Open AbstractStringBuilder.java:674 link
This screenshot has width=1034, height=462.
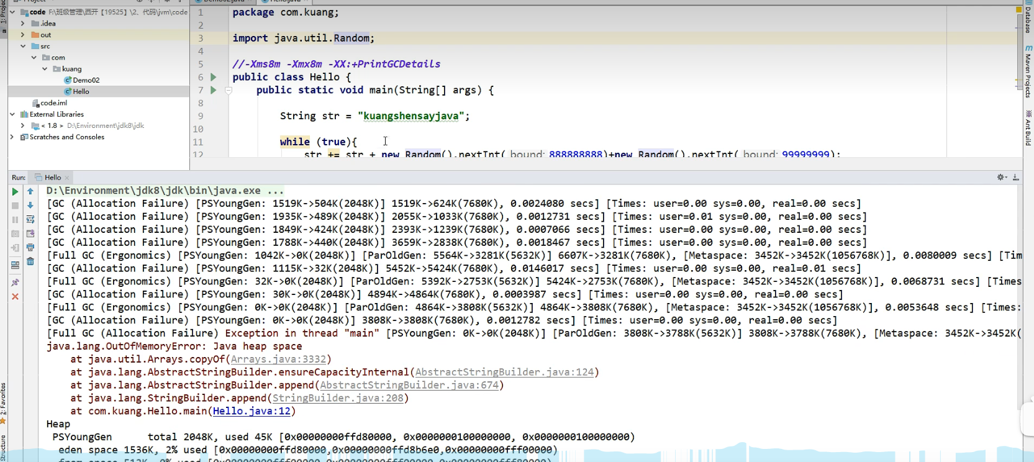click(409, 386)
